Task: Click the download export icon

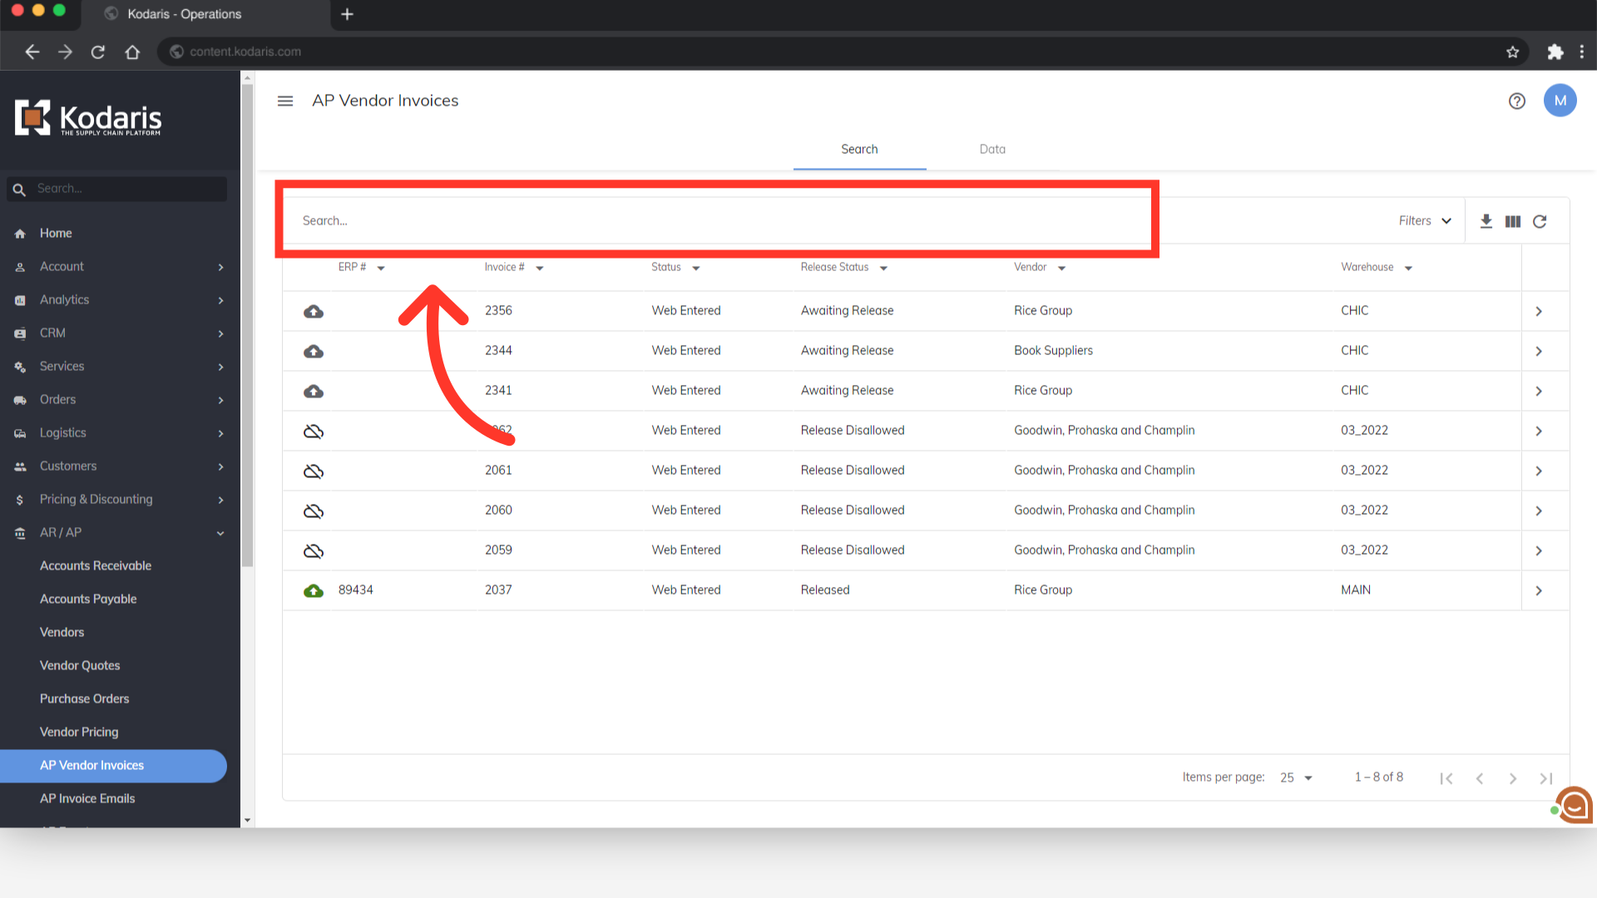Action: 1486,221
